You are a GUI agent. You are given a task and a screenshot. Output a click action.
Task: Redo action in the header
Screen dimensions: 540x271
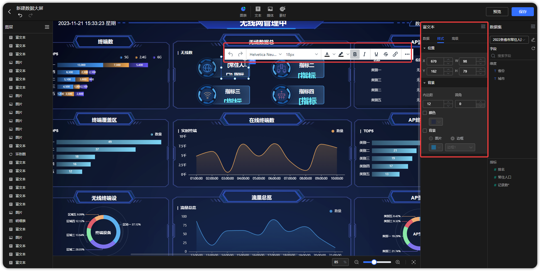tap(31, 15)
